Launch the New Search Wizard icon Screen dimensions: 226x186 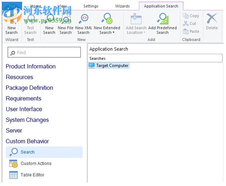click(x=11, y=19)
